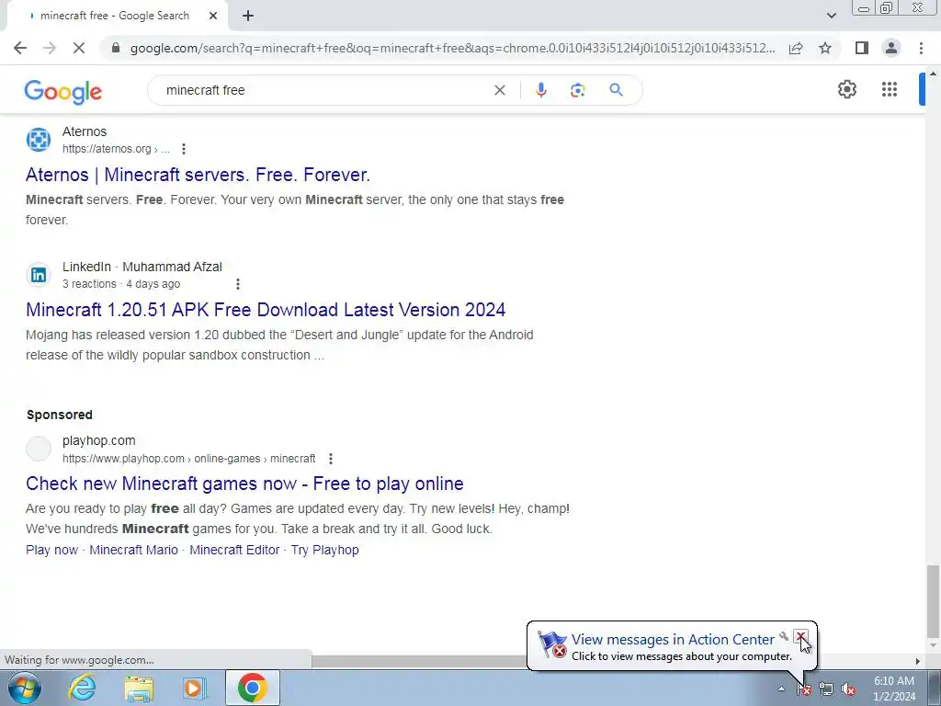This screenshot has width=941, height=706.
Task: Open tab search dropdown arrow
Action: point(831,16)
